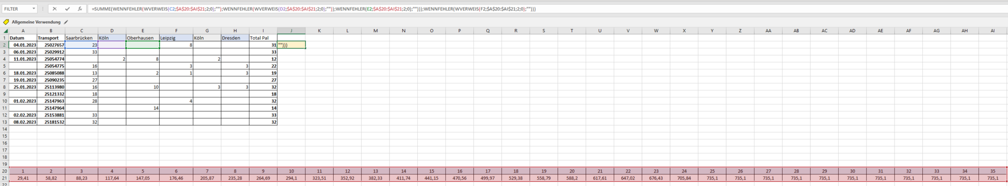This screenshot has width=1008, height=186.
Task: Select all cells with the corner triangle
Action: [5, 31]
